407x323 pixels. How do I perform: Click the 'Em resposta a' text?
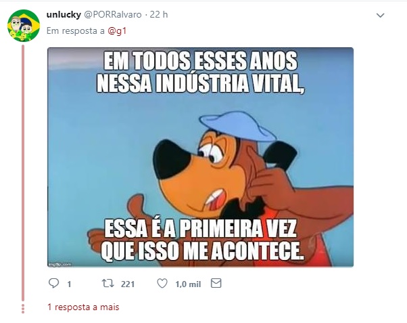[x=76, y=31]
